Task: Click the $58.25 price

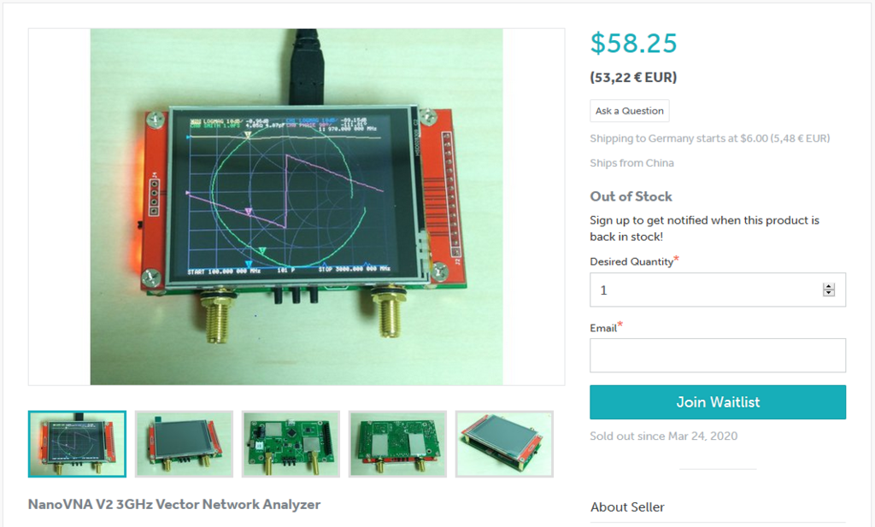Action: (633, 43)
